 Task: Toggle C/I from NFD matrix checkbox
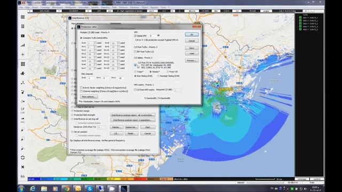point(135,90)
